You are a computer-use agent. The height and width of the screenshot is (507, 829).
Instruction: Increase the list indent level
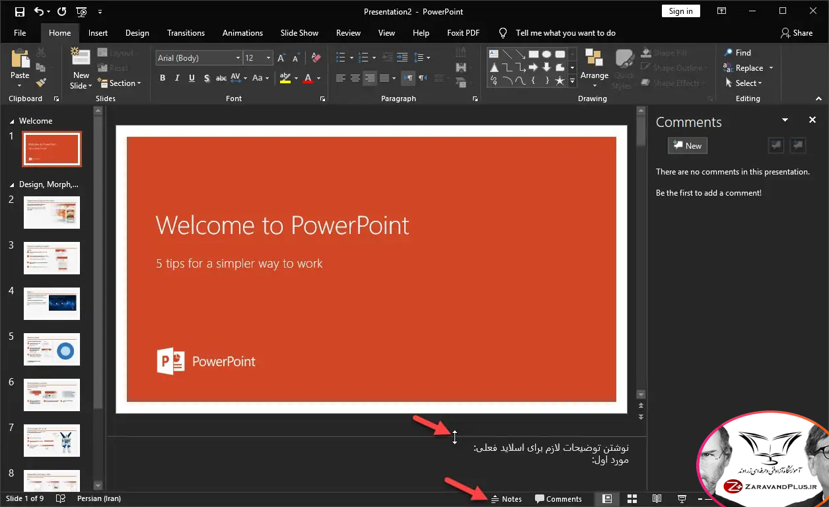pyautogui.click(x=403, y=58)
